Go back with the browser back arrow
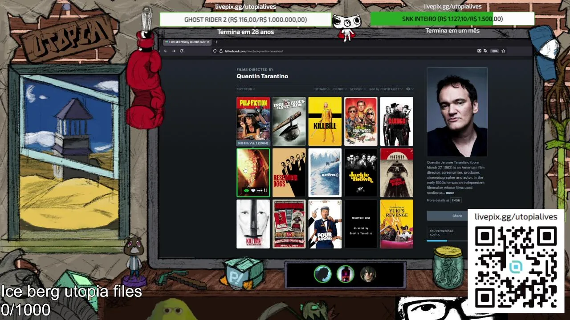Screen dimensions: 570x320 pyautogui.click(x=166, y=51)
